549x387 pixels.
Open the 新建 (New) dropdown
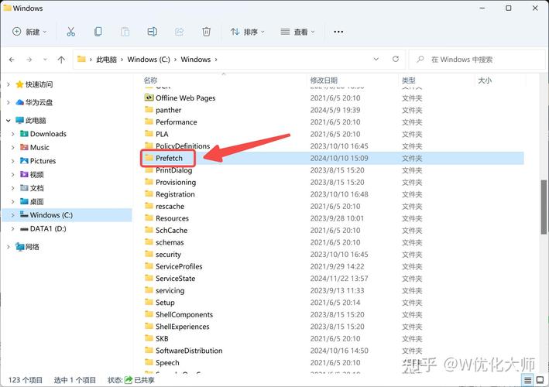[x=29, y=32]
